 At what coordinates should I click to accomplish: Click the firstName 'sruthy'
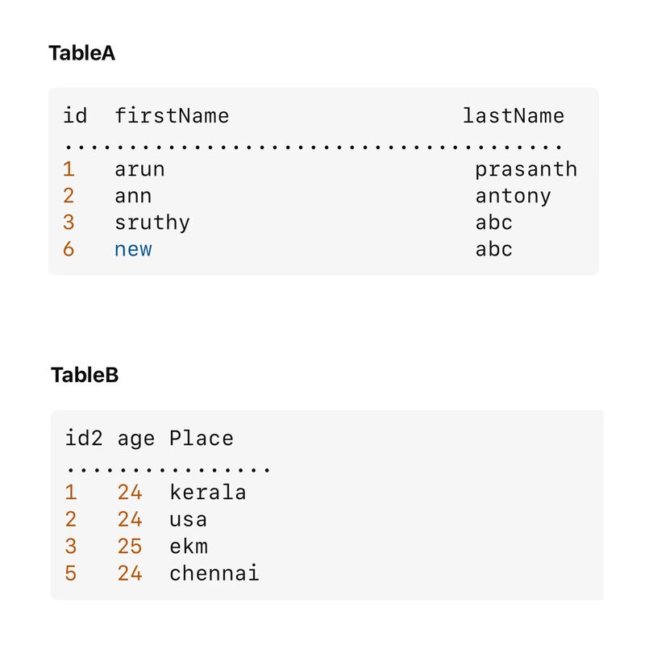[152, 223]
